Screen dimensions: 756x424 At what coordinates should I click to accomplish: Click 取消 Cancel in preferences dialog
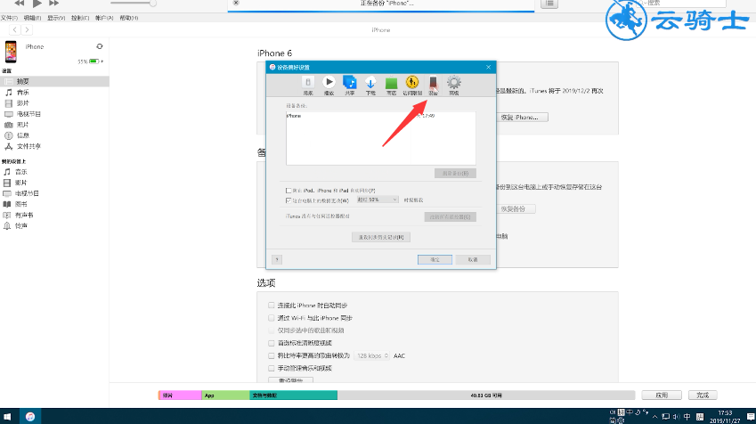(x=473, y=259)
